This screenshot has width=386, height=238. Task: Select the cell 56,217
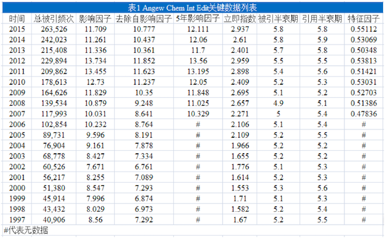tap(54, 177)
